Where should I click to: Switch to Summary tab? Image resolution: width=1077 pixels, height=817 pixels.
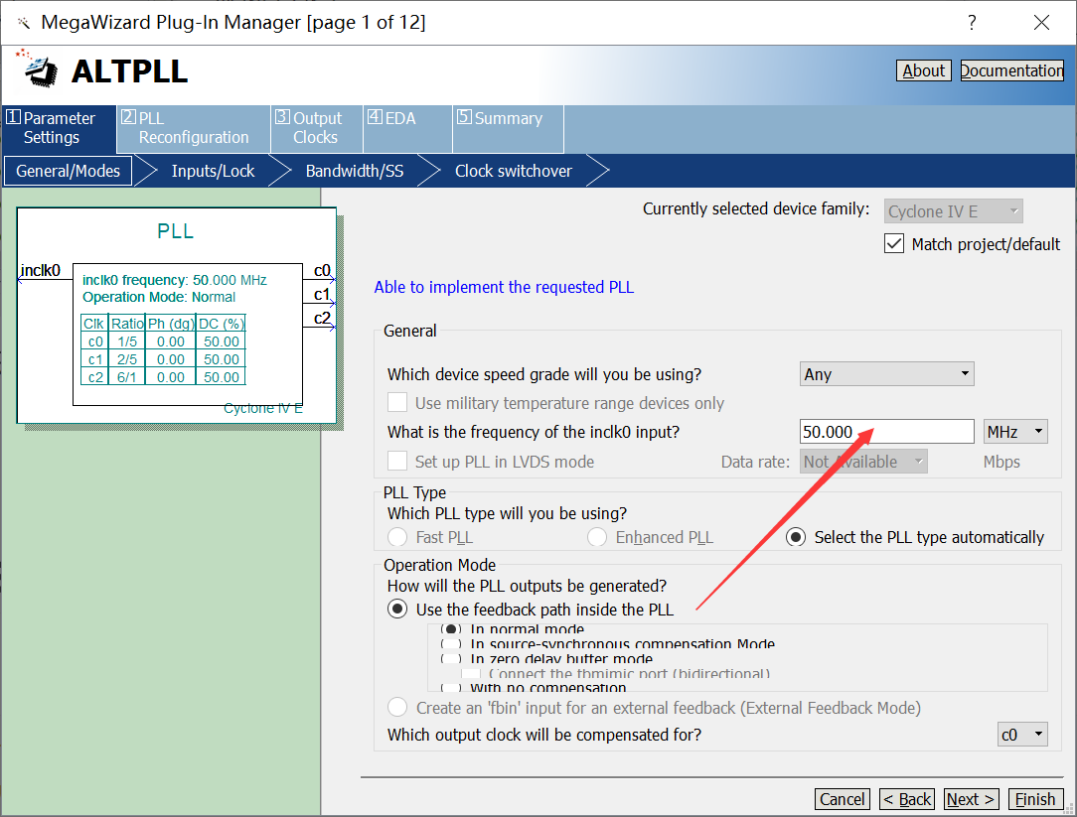(508, 128)
